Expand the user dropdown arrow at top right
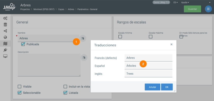 point(210,2)
